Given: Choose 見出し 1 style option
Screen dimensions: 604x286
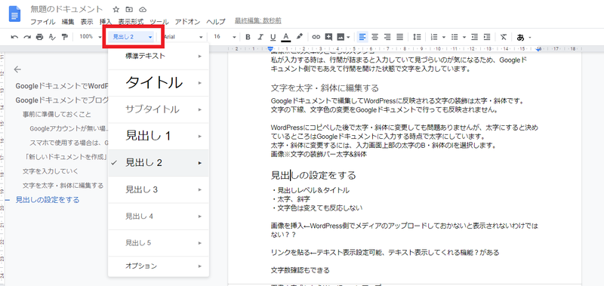Looking at the screenshot, I should point(159,136).
